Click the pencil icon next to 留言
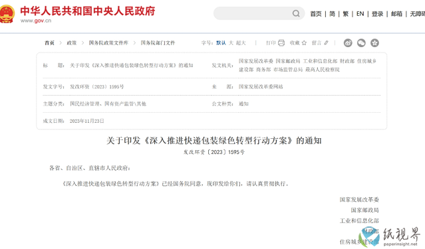Viewport: 425px width, 249px height. click(x=326, y=42)
